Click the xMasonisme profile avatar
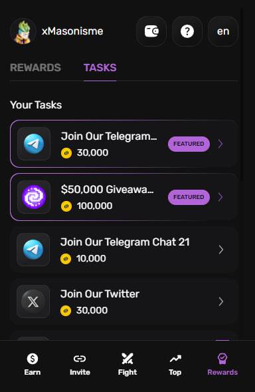 (x=23, y=31)
